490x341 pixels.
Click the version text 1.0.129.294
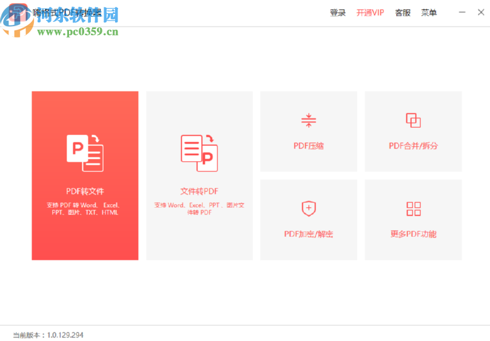click(x=65, y=335)
